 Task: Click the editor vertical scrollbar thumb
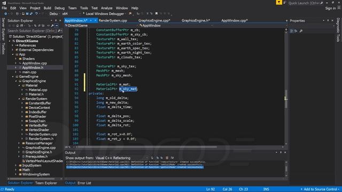[x=286, y=99]
